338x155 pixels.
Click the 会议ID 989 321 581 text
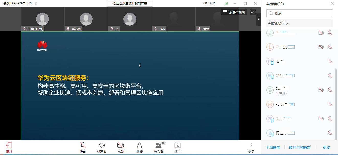18,3
